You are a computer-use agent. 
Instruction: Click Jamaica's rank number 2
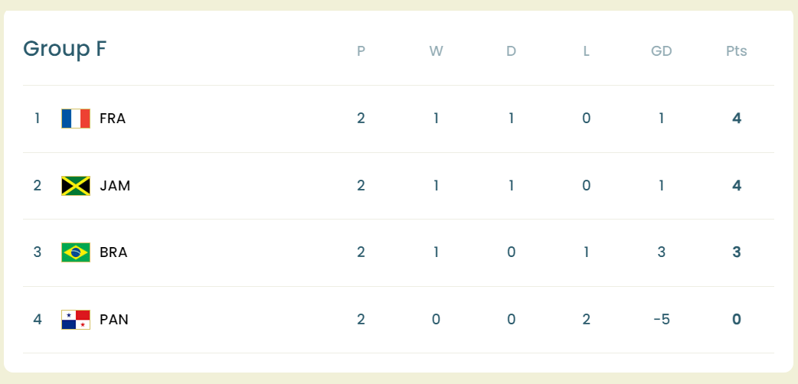(37, 186)
